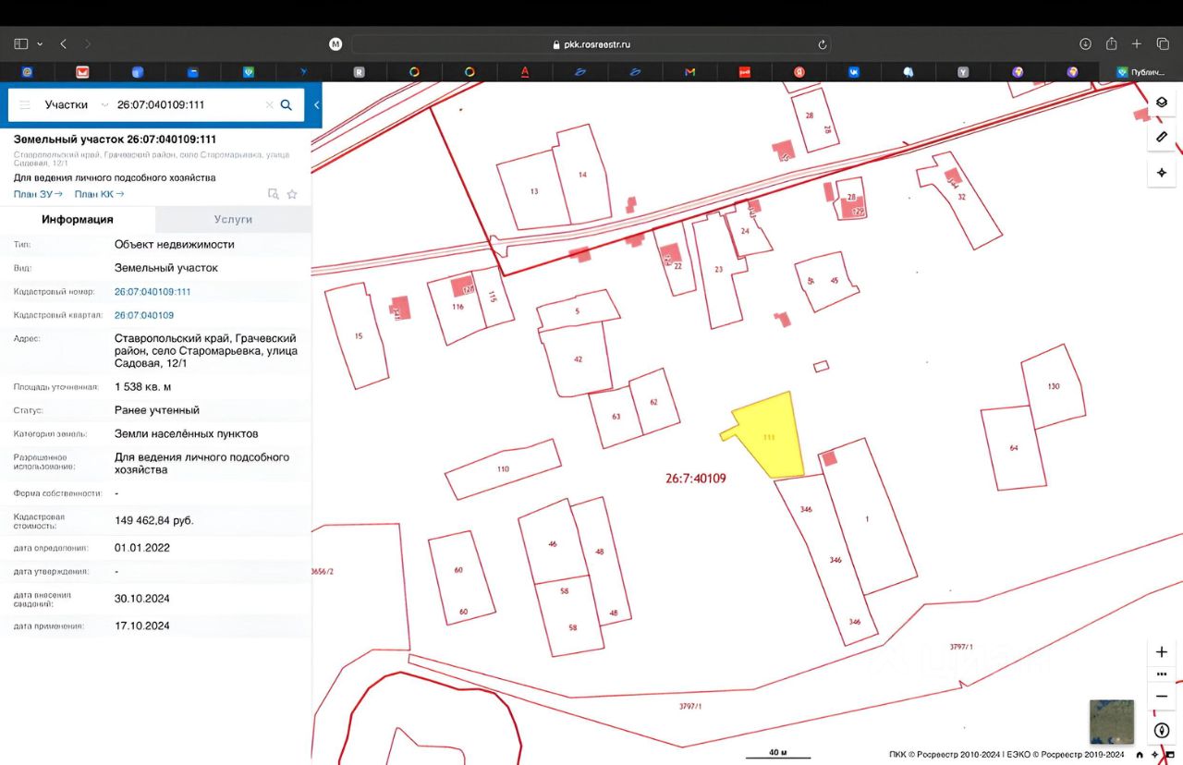Screen dimensions: 1183x765
Task: Click parcel 110 on the map
Action: point(503,469)
